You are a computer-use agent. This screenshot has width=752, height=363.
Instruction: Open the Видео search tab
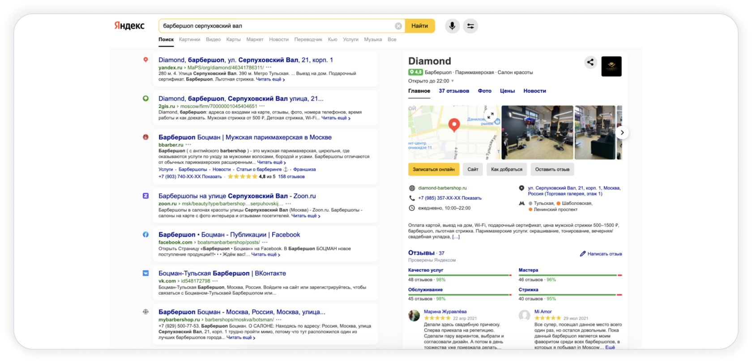pos(213,39)
